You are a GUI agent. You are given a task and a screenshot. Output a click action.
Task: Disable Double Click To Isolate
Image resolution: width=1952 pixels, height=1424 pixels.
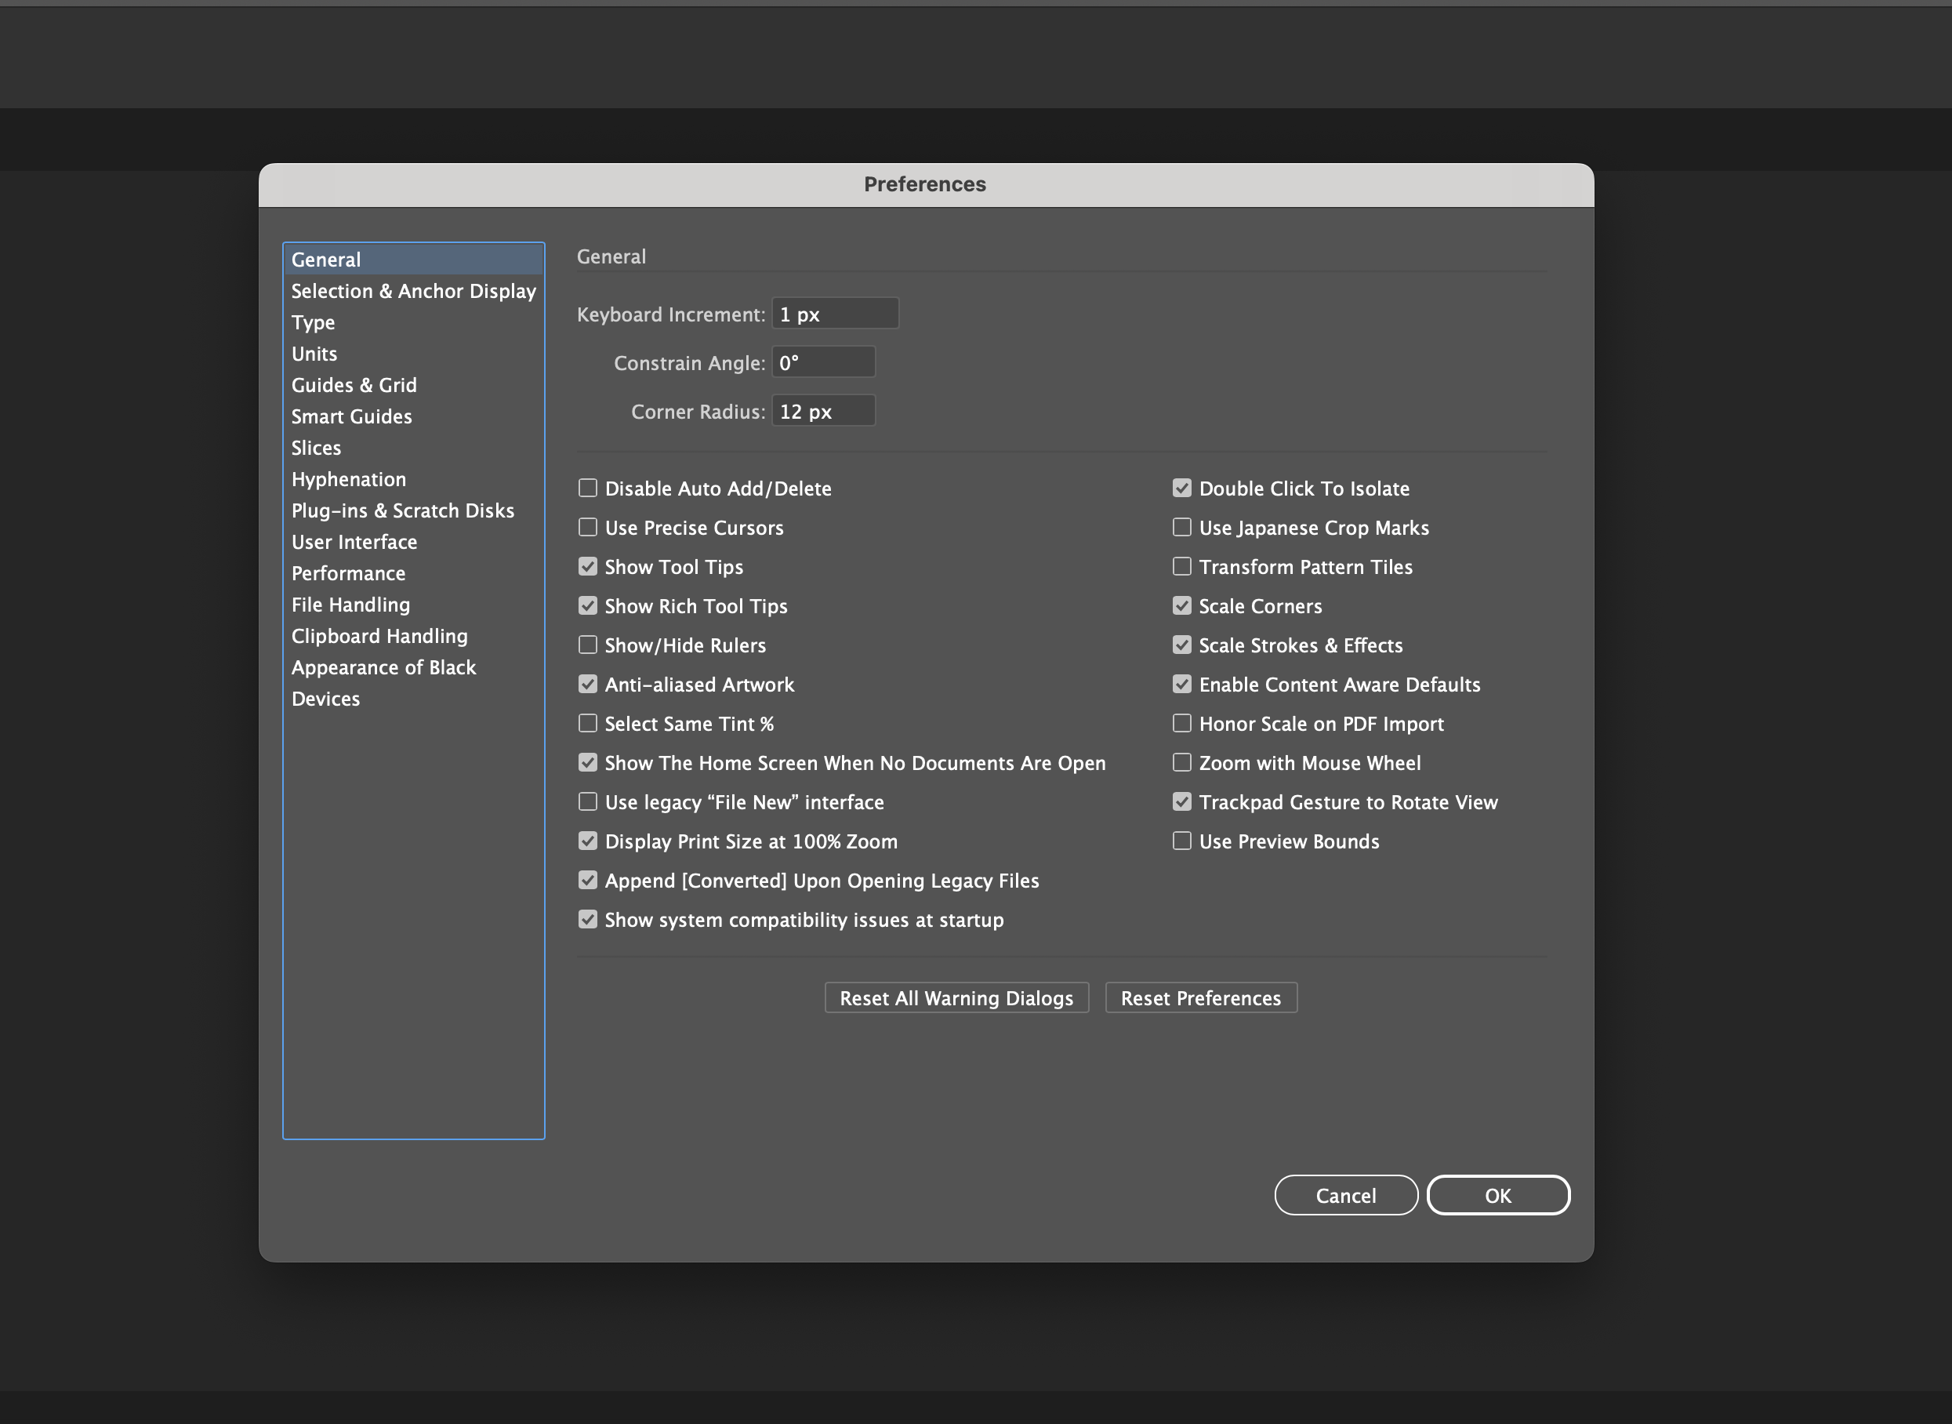click(1181, 487)
